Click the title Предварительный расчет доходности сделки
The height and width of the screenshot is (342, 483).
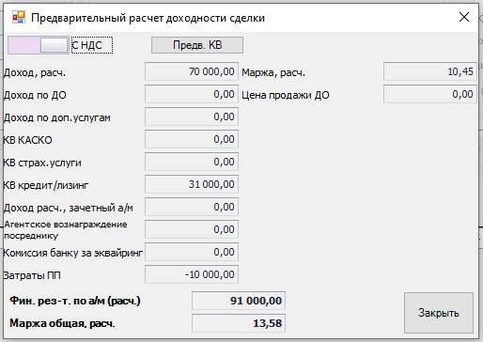tap(148, 18)
